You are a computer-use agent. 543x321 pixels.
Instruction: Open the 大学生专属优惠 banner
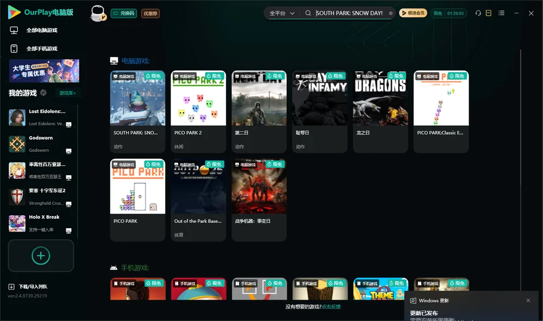click(44, 70)
